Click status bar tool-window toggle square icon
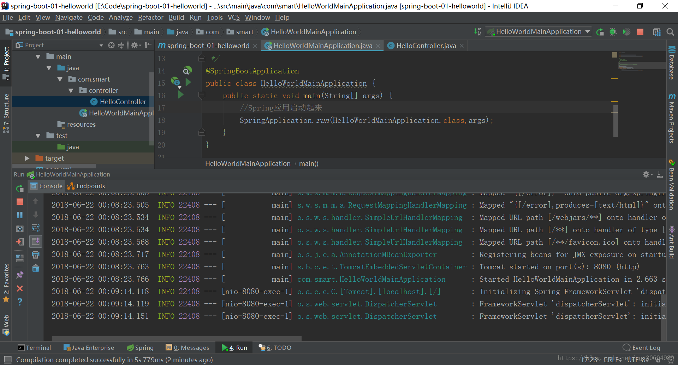The height and width of the screenshot is (365, 678). [x=7, y=360]
